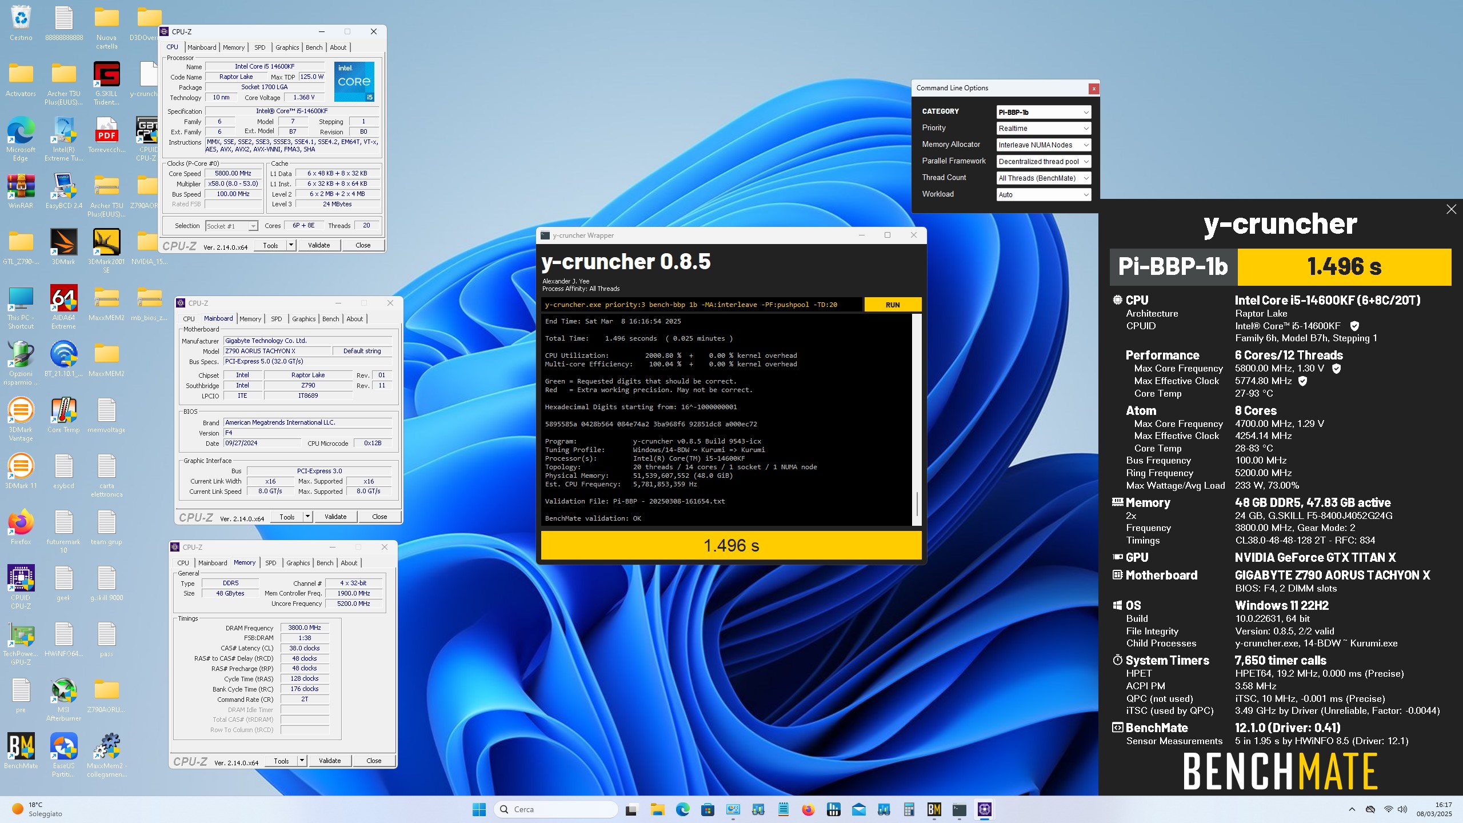Open volume control in system tray
This screenshot has height=823, width=1463.
coord(1402,809)
